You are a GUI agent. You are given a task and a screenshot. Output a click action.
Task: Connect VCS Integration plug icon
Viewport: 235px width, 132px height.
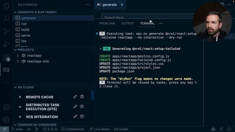[75, 116]
